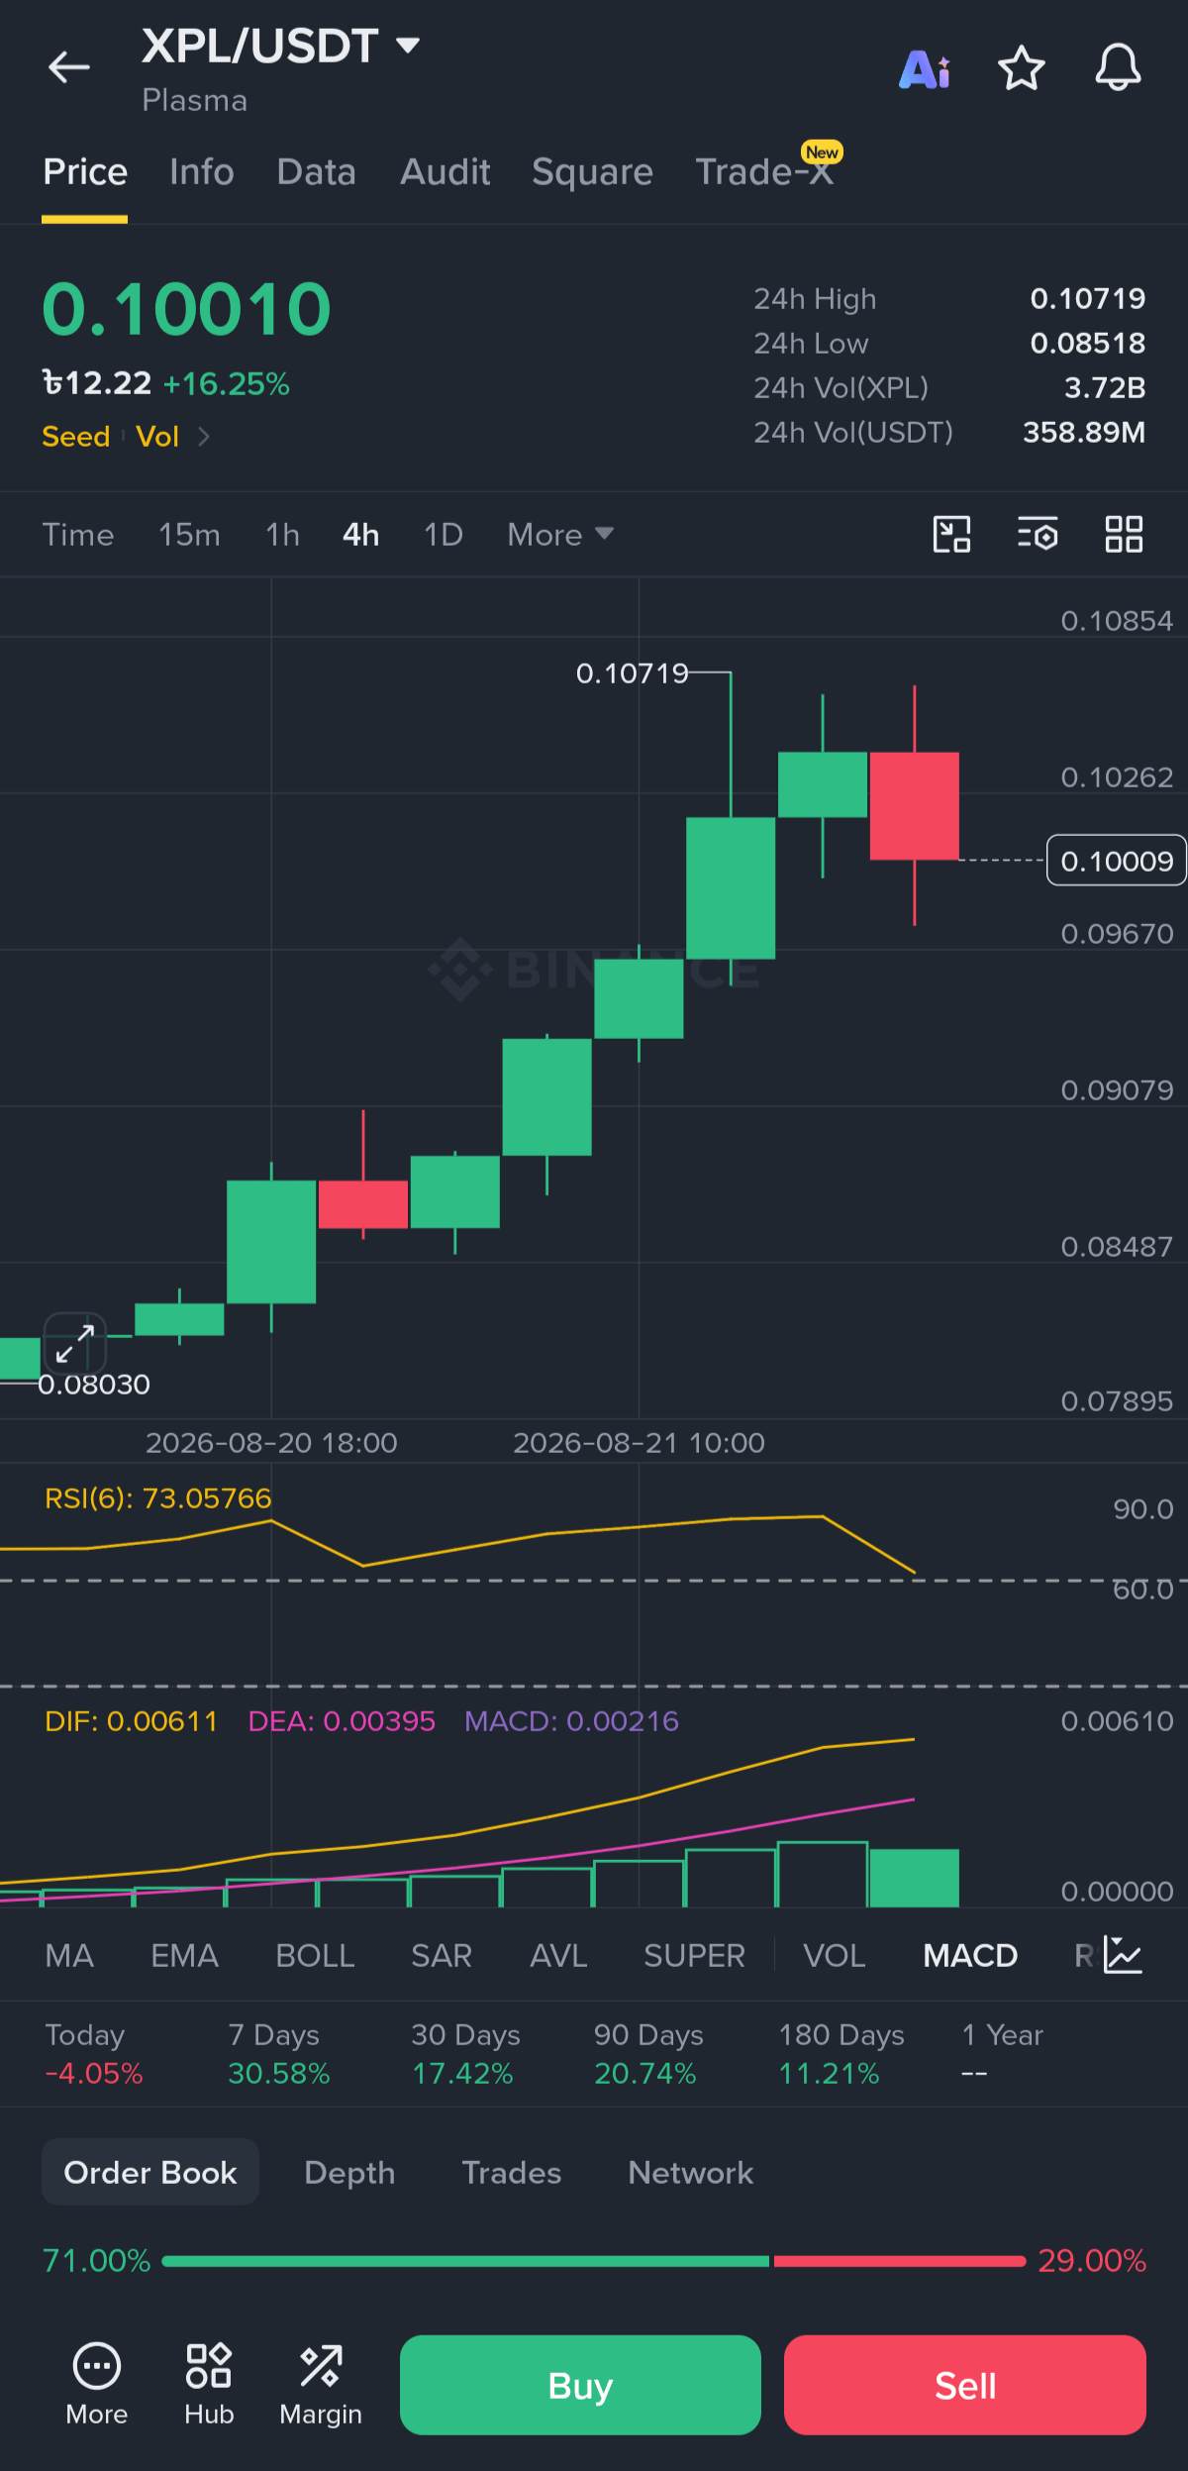This screenshot has width=1188, height=2471.
Task: Tap the current price label 0.10009
Action: [1117, 861]
